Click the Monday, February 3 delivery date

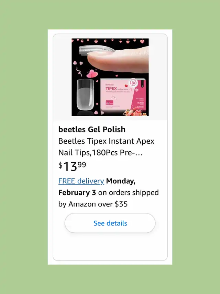tap(97, 187)
